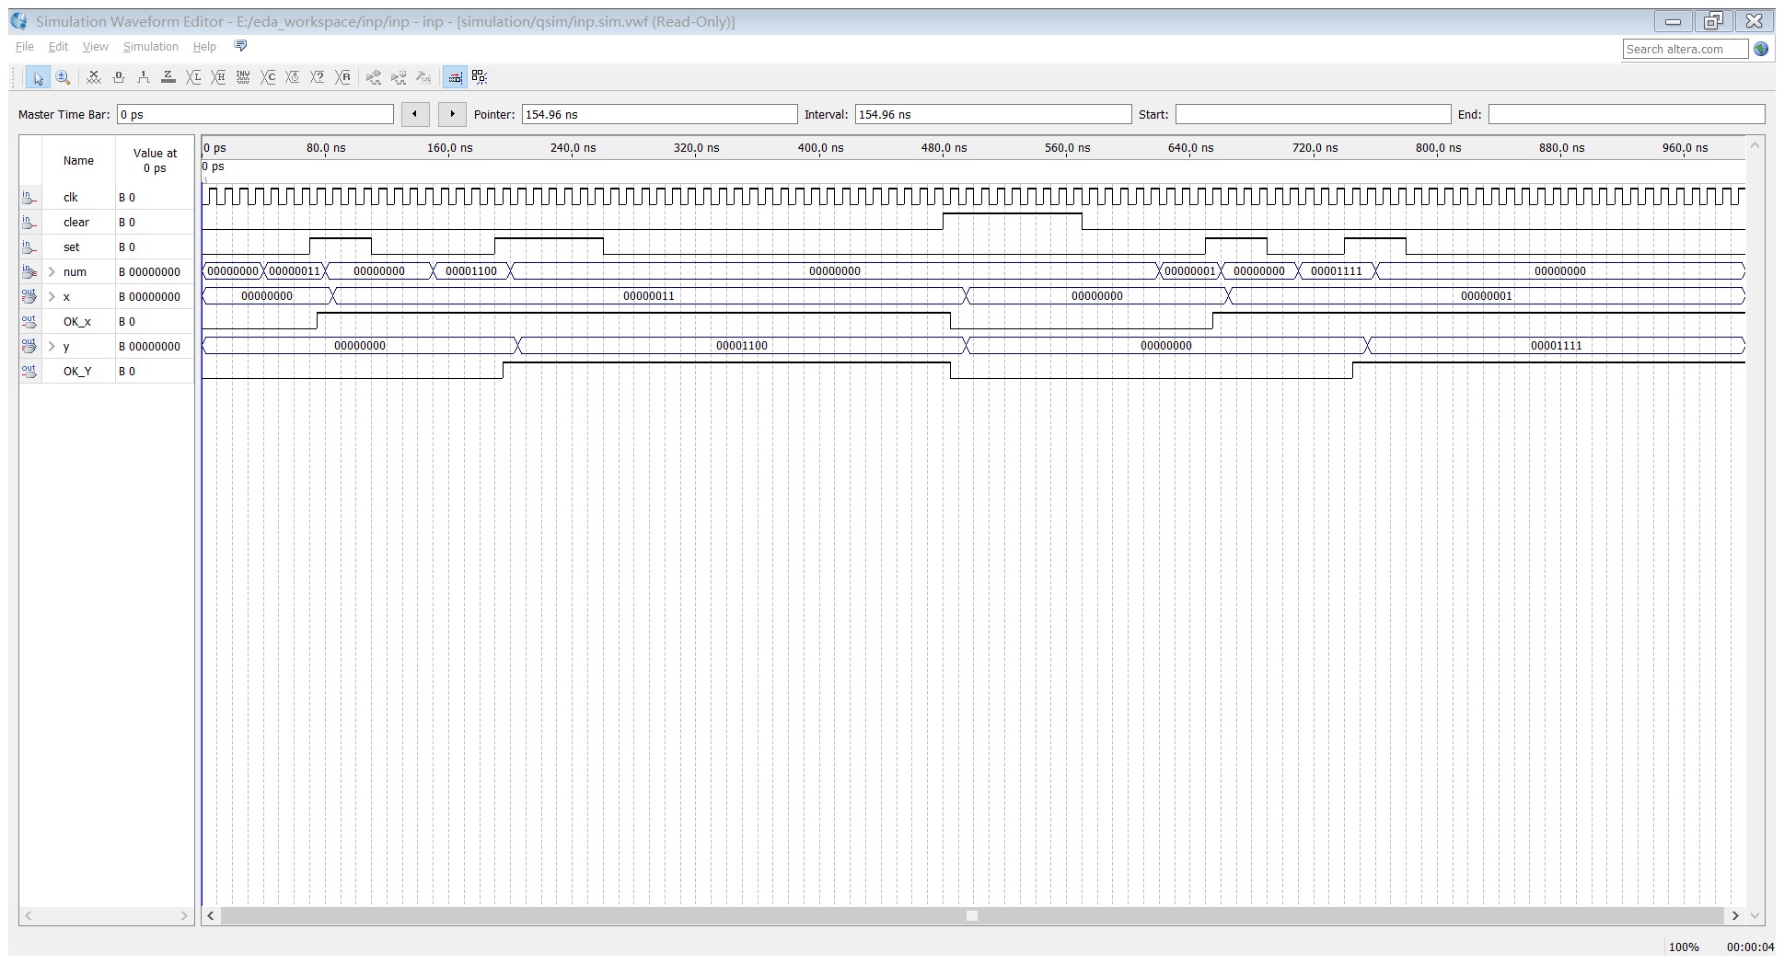Select the clk signal name

tap(71, 198)
